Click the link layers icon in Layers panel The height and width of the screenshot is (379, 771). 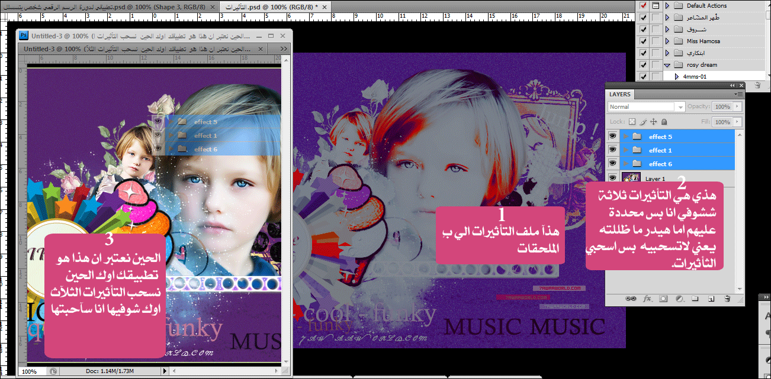631,299
